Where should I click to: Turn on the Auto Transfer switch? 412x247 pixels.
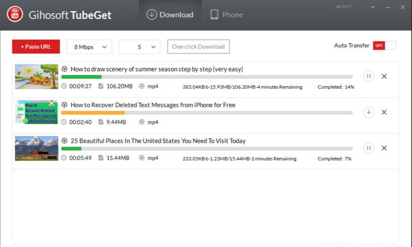click(385, 46)
